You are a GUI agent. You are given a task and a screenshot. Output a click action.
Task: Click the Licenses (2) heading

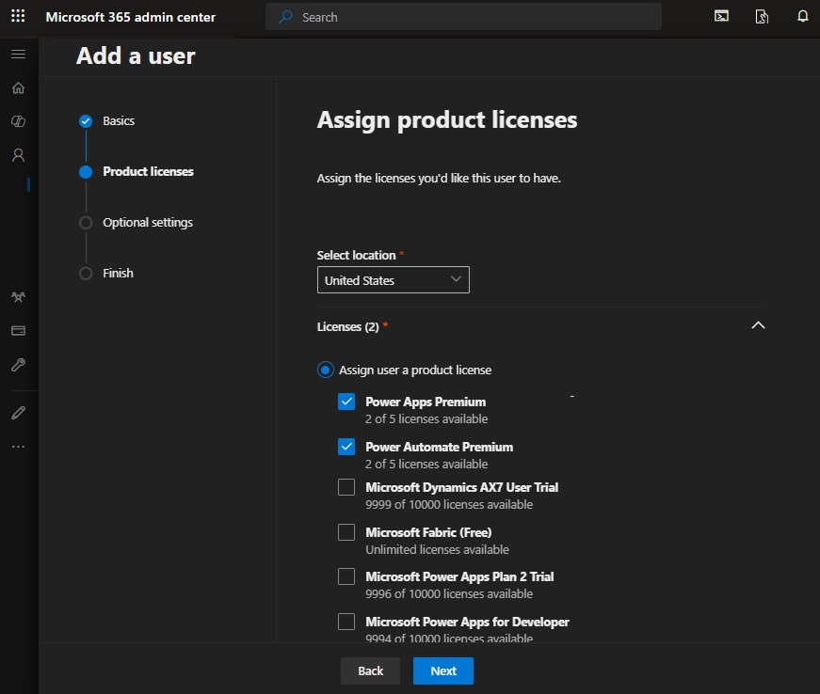(x=347, y=327)
